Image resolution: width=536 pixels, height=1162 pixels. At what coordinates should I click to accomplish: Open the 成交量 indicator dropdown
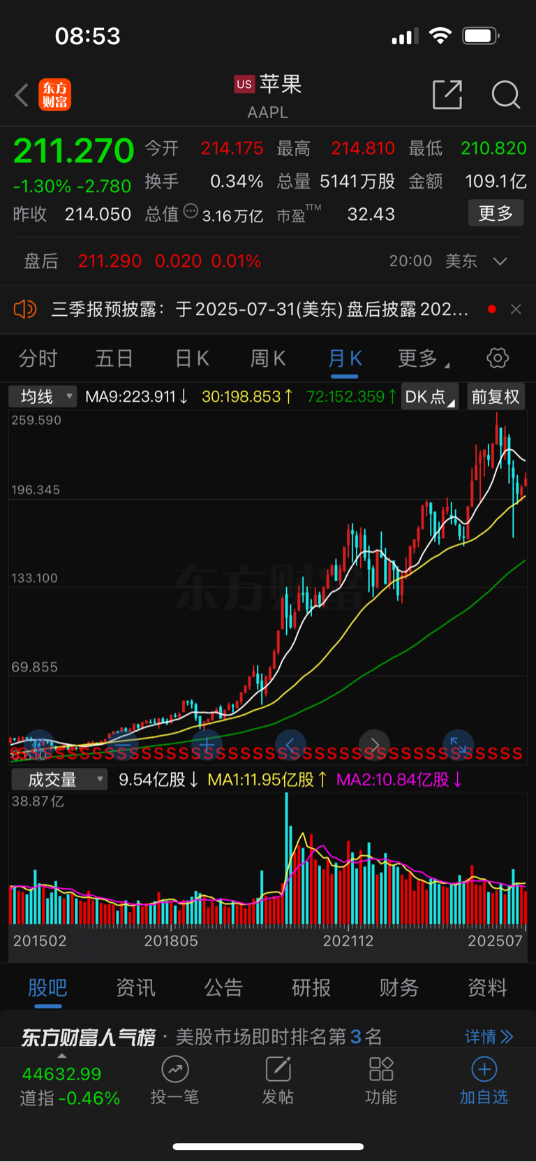(x=59, y=779)
